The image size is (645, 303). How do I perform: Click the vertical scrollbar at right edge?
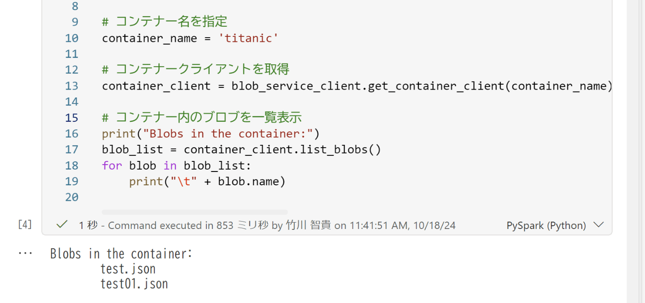click(x=636, y=151)
